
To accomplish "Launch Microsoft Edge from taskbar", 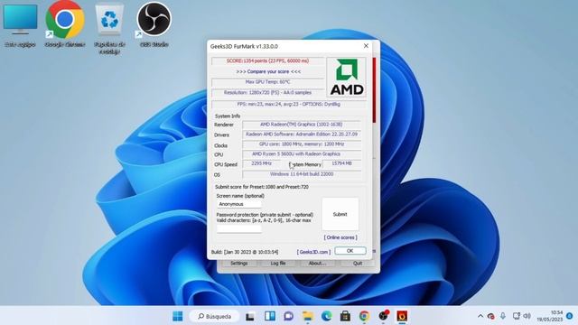I will pos(326,316).
